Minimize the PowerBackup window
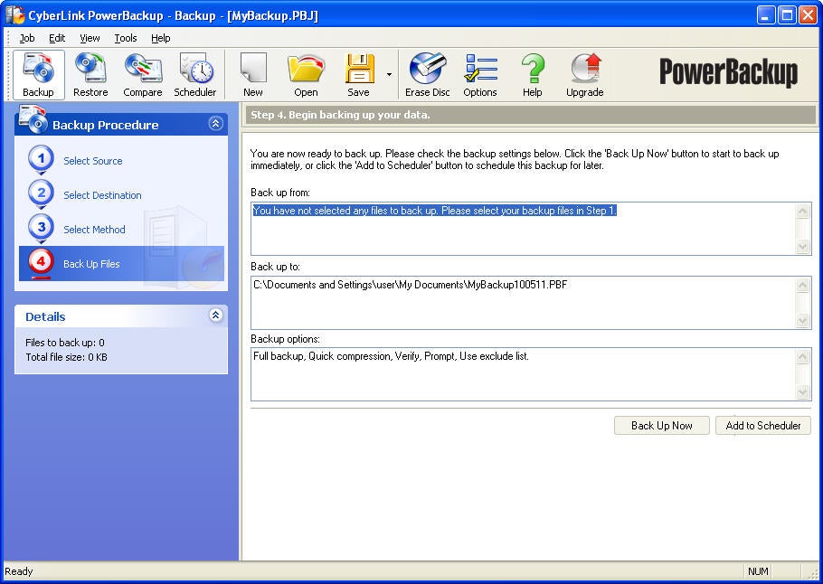The image size is (823, 584). pos(766,15)
